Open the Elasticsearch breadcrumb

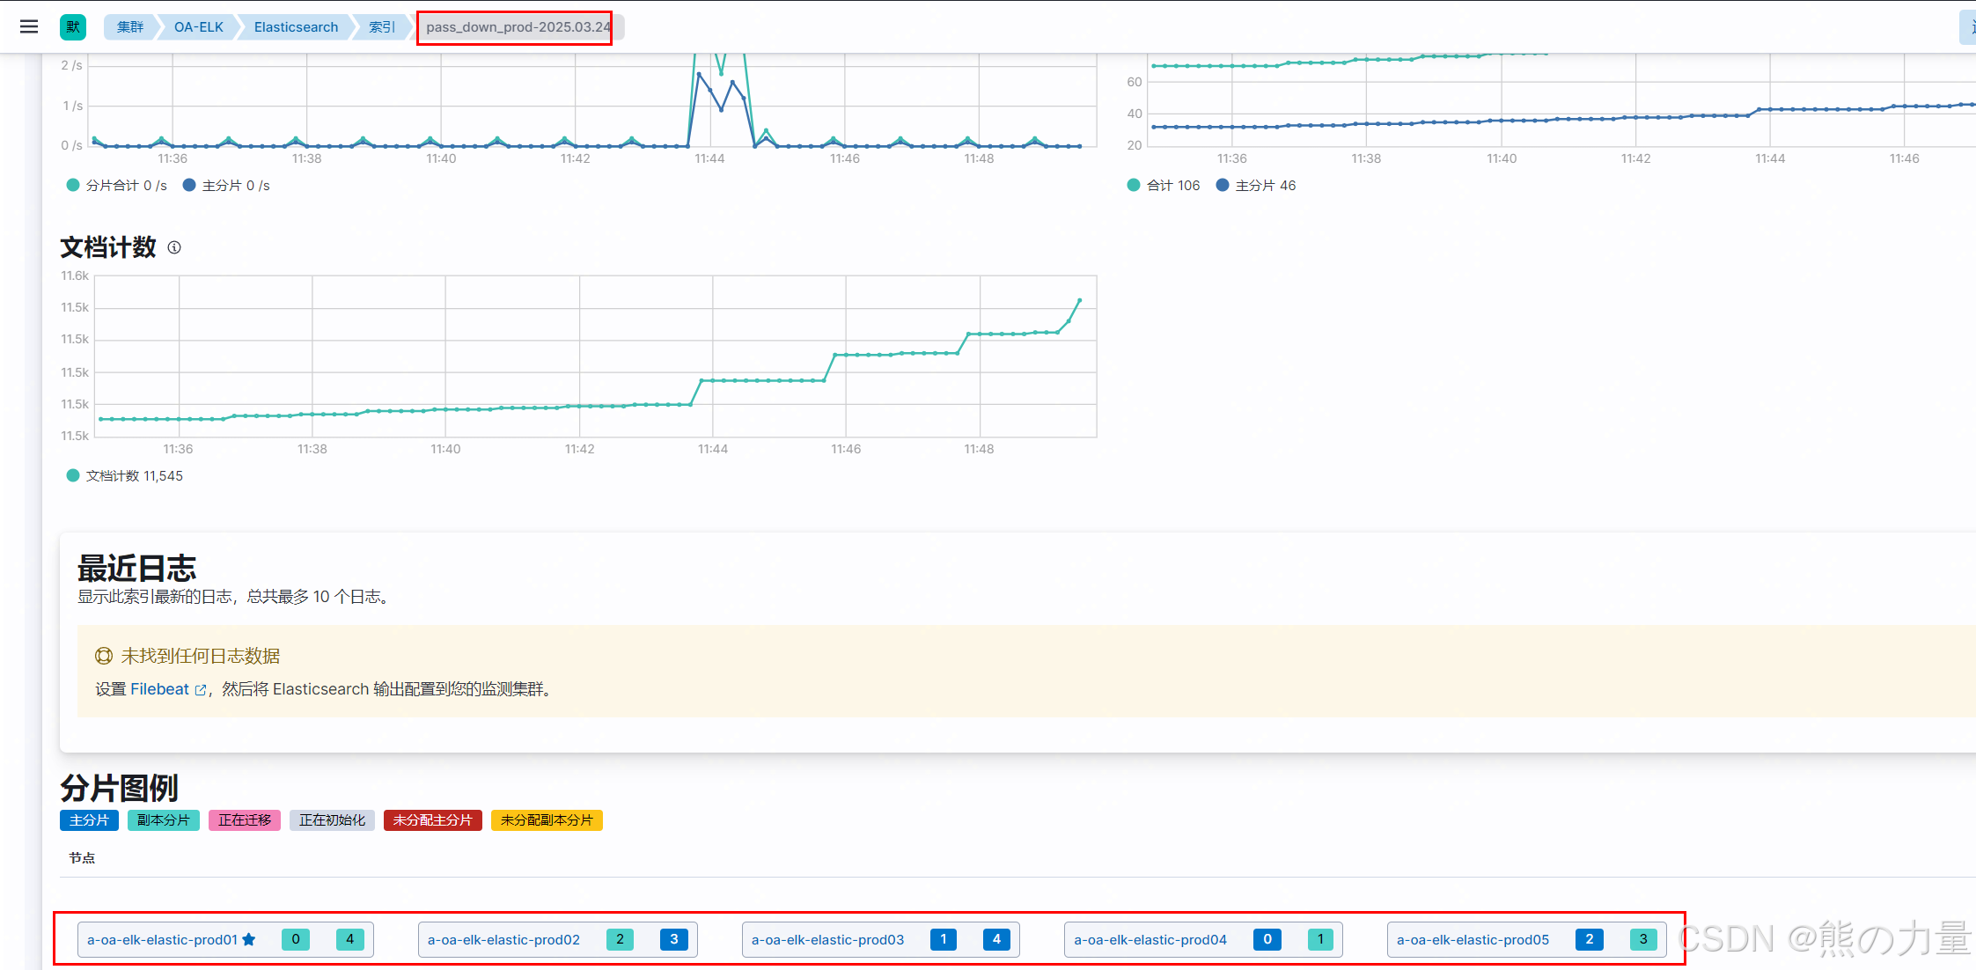pos(296,26)
